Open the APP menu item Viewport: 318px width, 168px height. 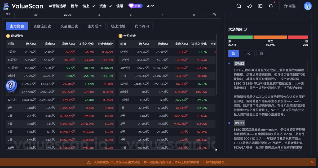(x=150, y=6)
